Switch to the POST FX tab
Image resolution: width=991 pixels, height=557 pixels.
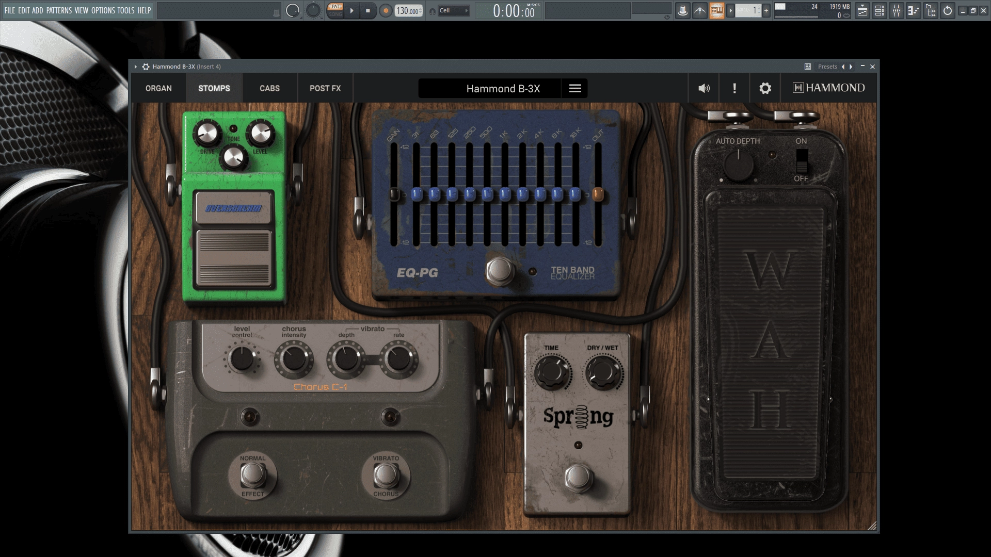(325, 88)
